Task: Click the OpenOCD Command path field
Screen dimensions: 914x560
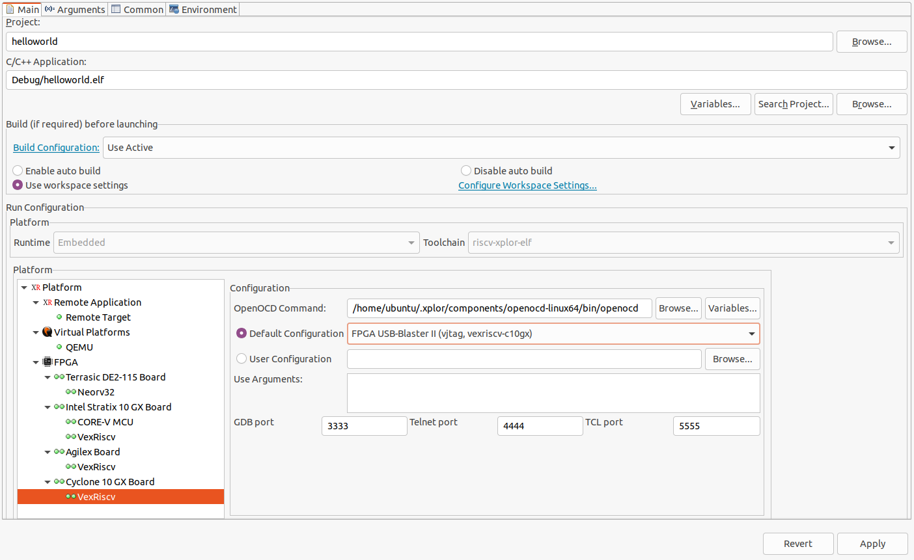Action: 499,308
